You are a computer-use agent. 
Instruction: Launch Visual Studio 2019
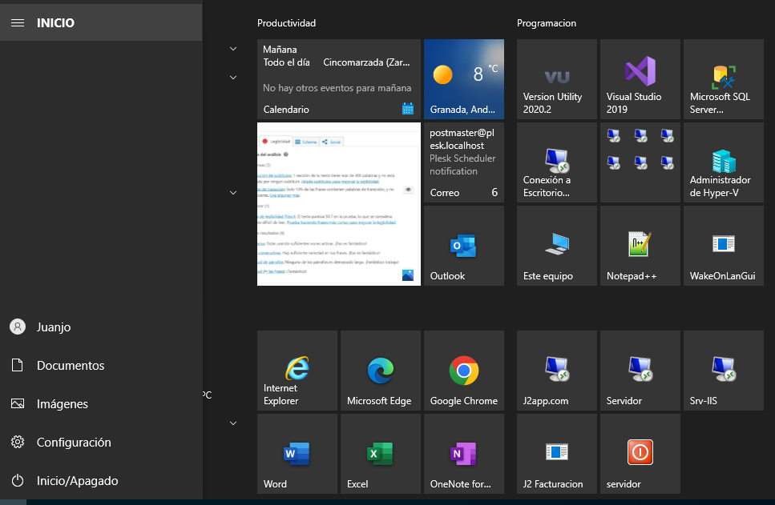click(x=640, y=79)
